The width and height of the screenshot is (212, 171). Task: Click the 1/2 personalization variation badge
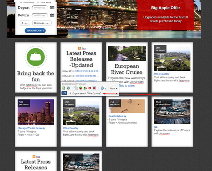[x=64, y=93]
